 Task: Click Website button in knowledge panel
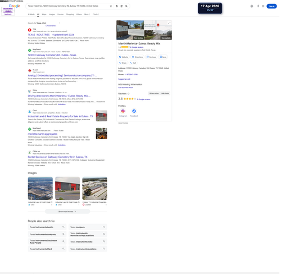124,57
